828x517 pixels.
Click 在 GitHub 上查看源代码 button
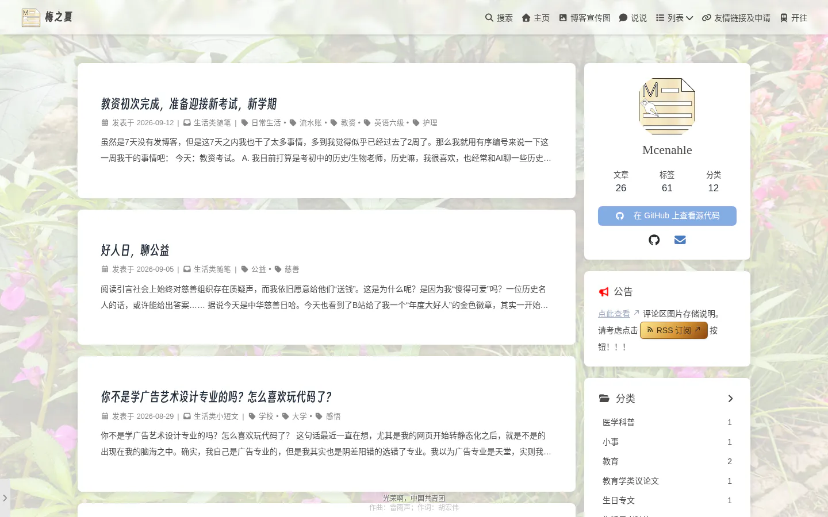[667, 216]
